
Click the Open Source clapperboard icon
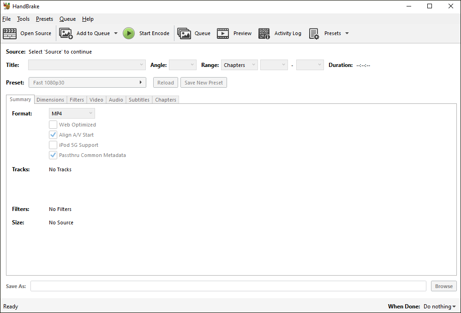click(10, 33)
